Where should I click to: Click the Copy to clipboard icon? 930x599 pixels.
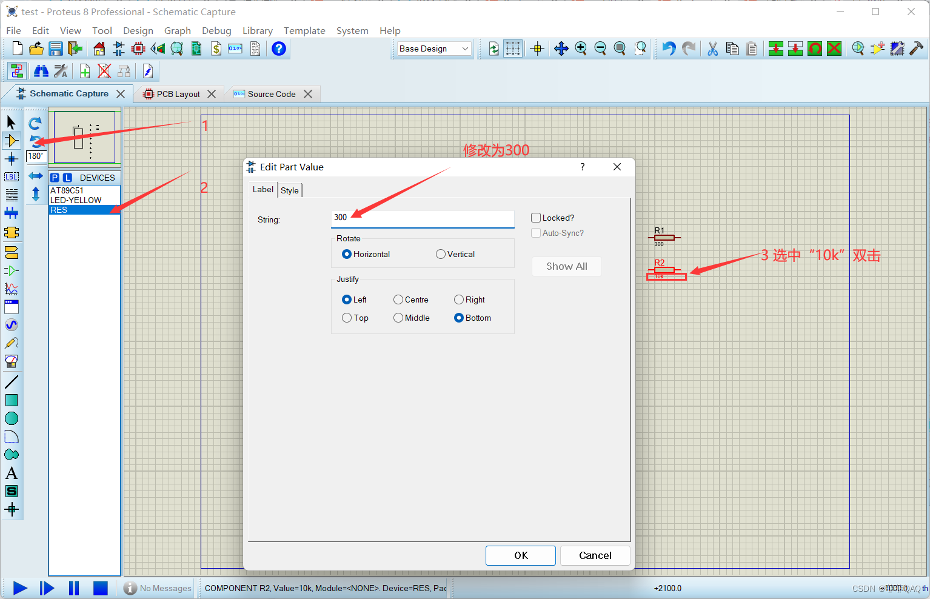point(732,49)
